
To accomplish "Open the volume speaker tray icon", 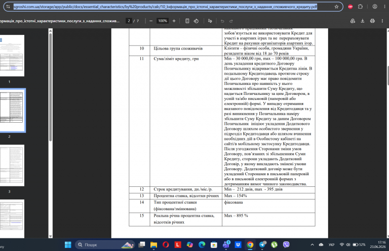I will click(x=348, y=245).
